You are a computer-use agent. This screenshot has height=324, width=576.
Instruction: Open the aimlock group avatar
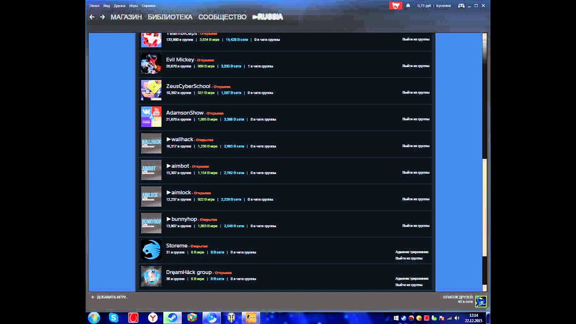click(151, 196)
